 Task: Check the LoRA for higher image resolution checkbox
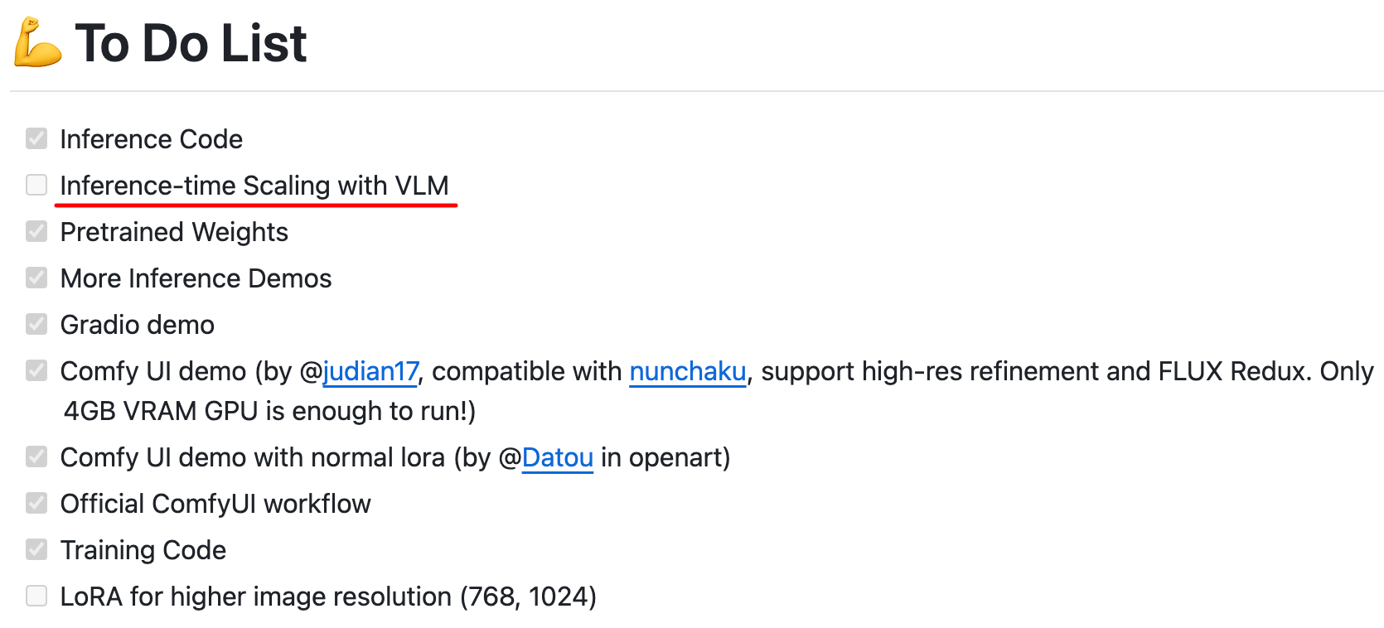click(x=36, y=596)
